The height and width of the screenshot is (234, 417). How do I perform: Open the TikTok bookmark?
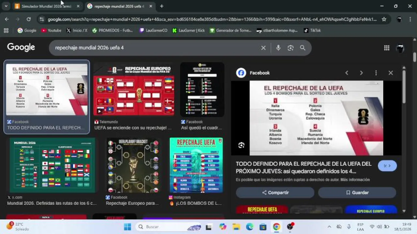point(312,30)
